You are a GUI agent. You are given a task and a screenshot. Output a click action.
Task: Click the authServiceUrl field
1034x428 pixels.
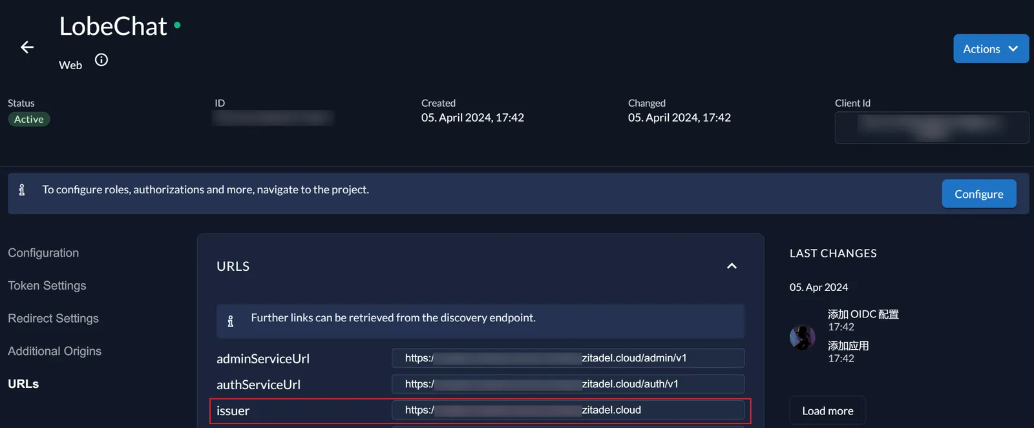pos(568,383)
